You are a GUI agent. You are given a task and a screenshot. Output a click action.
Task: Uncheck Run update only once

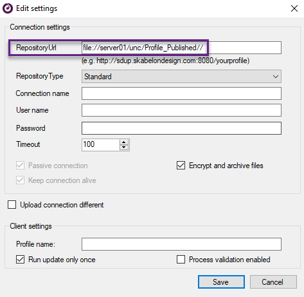20,260
